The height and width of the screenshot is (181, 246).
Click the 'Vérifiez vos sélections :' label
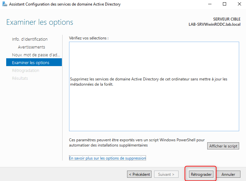click(89, 38)
